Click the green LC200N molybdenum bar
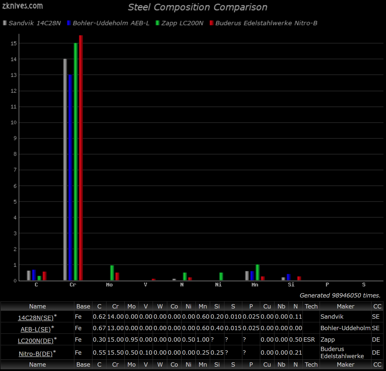This screenshot has height=371, width=386. [112, 273]
